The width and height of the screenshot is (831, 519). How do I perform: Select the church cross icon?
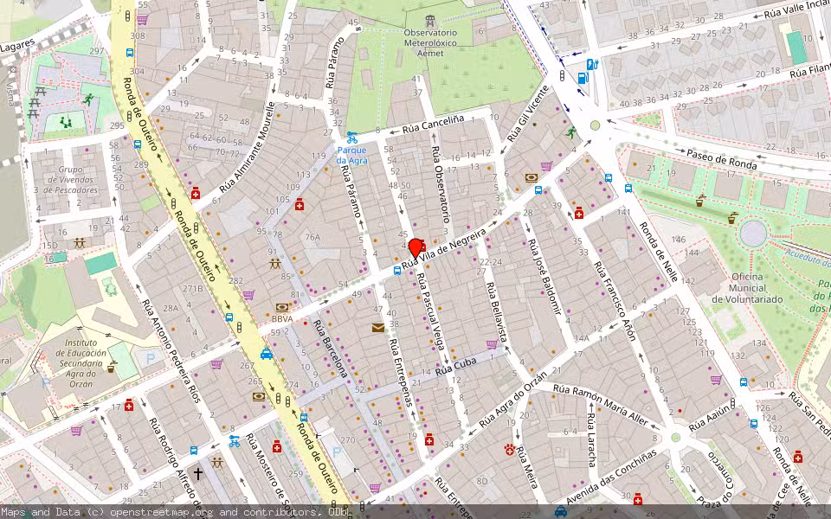197,473
